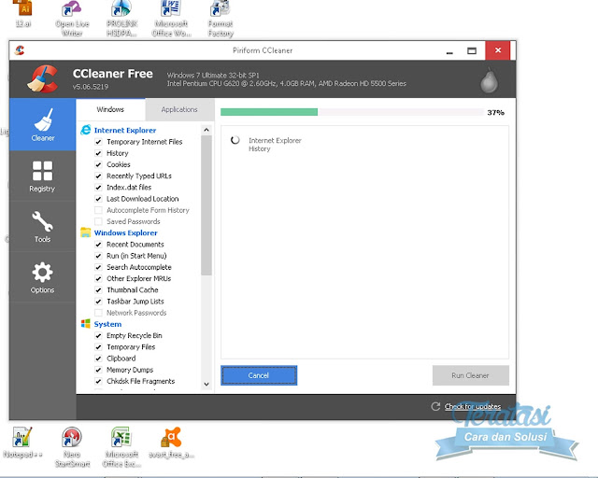
Task: Click the Run Cleaner button
Action: [470, 375]
